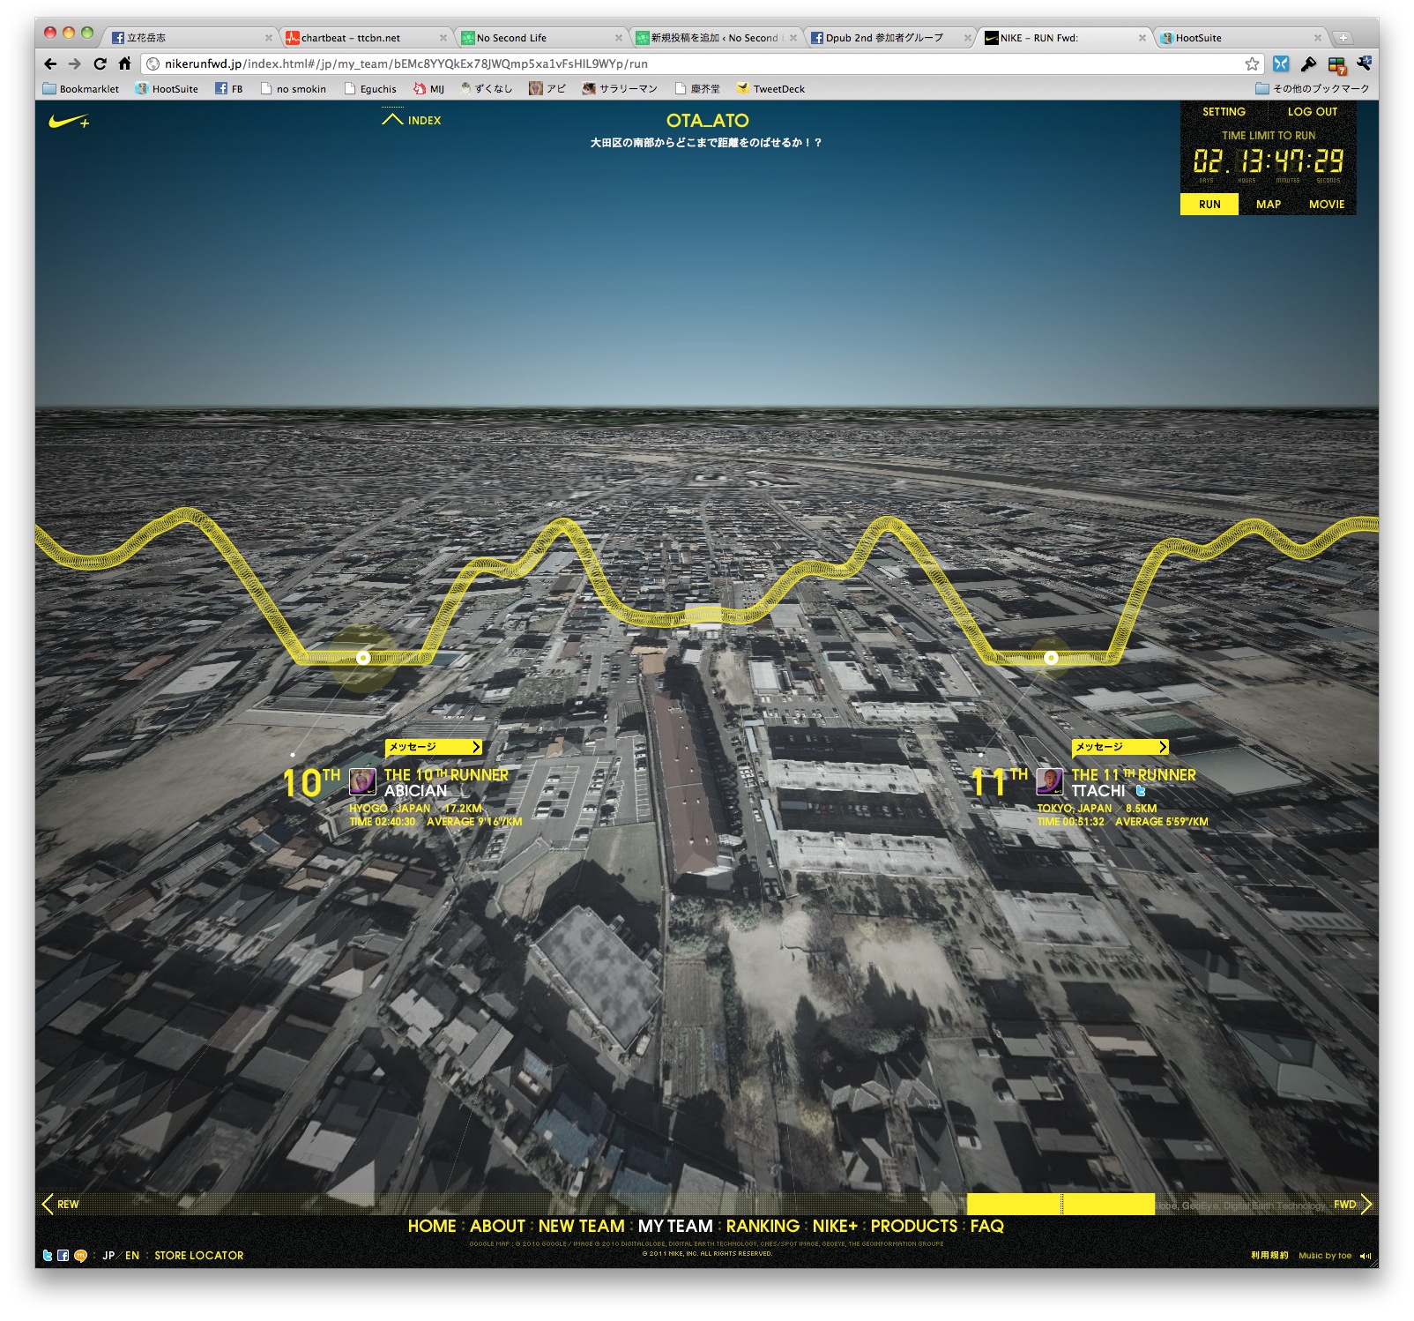
Task: Open MY TEAM in footer navigation
Action: [x=675, y=1226]
